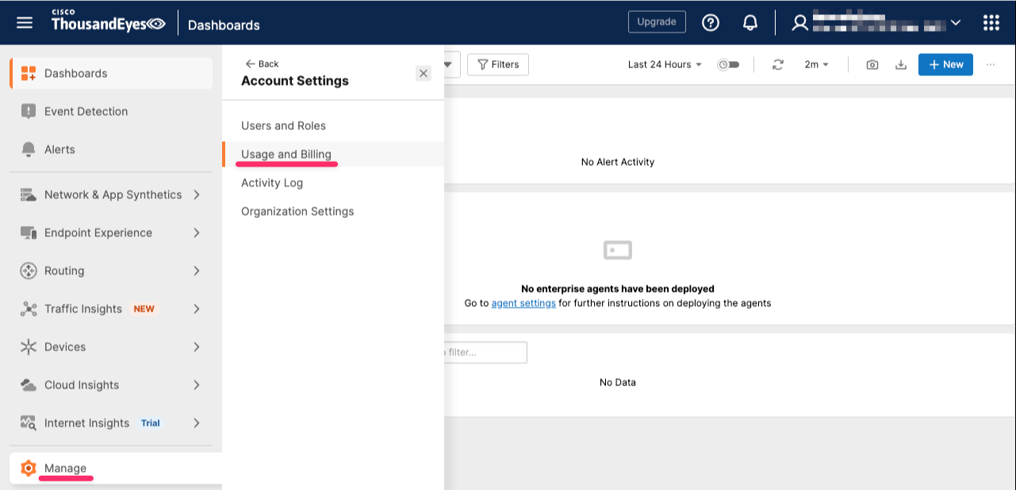The image size is (1016, 490).
Task: Open the Filters button
Action: tap(498, 65)
